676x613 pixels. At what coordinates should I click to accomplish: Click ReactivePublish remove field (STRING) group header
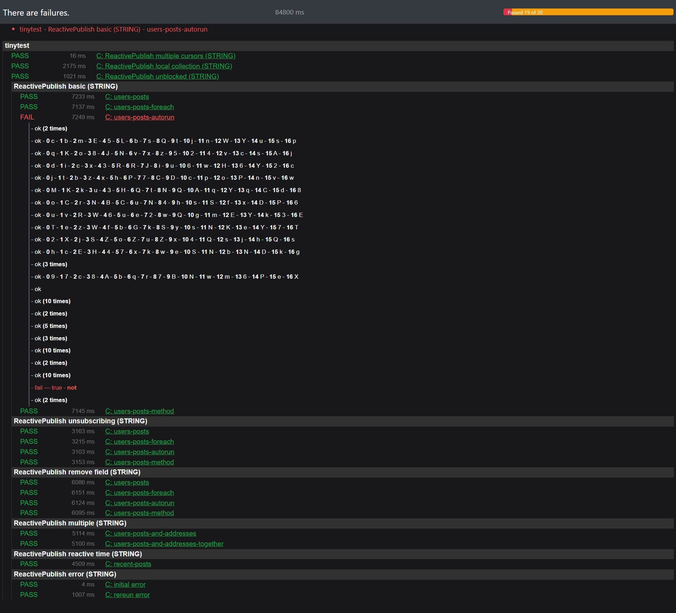coord(343,472)
